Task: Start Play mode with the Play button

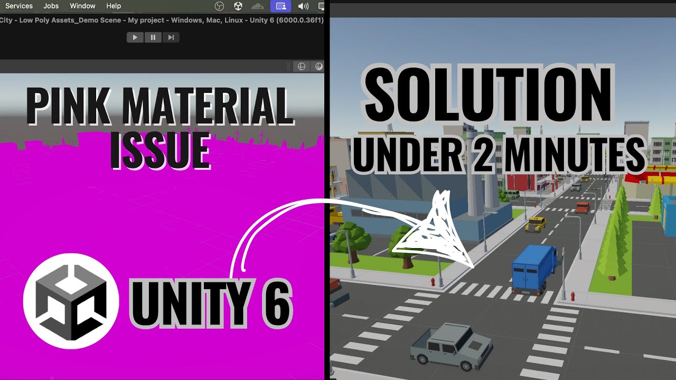Action: pyautogui.click(x=135, y=37)
